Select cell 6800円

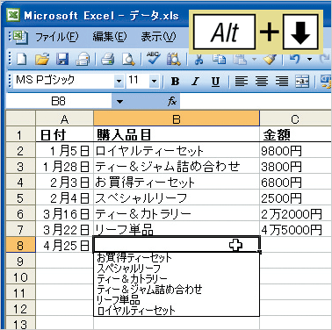coord(296,183)
